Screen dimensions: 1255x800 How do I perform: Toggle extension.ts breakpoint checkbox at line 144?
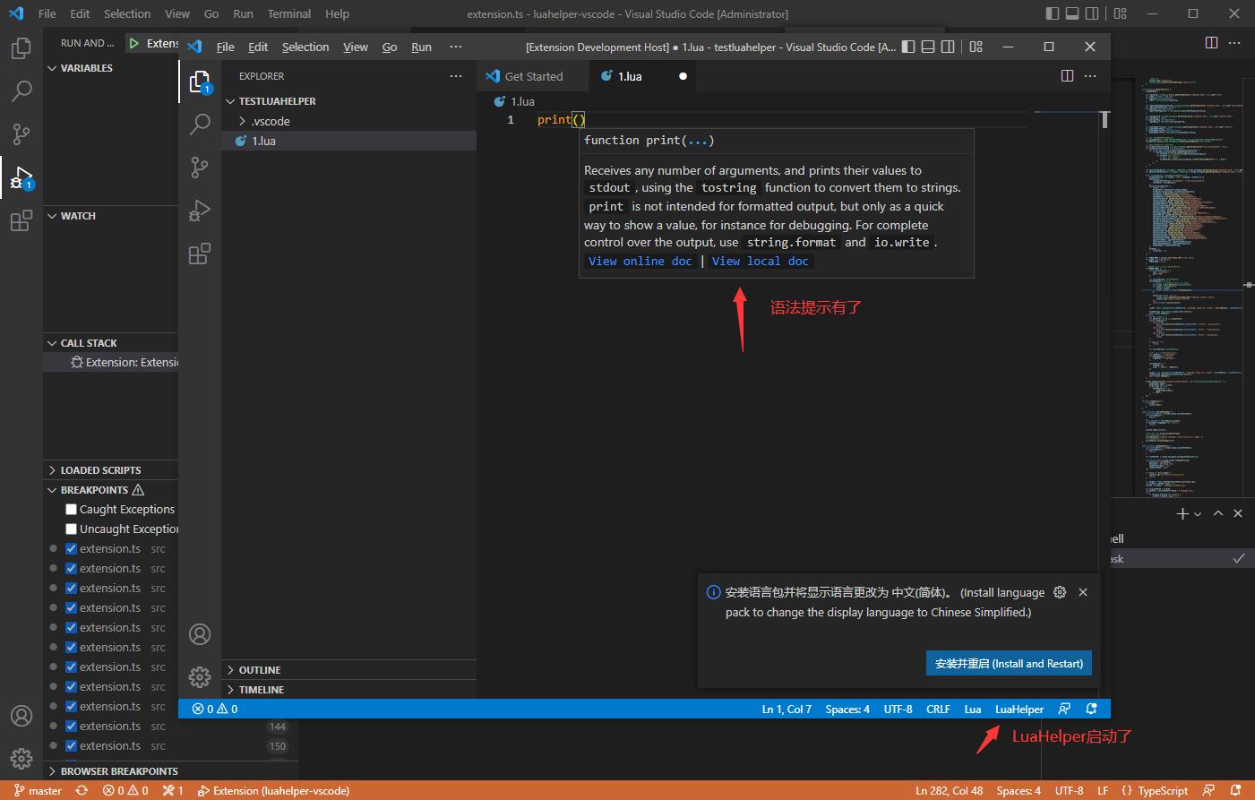point(71,726)
